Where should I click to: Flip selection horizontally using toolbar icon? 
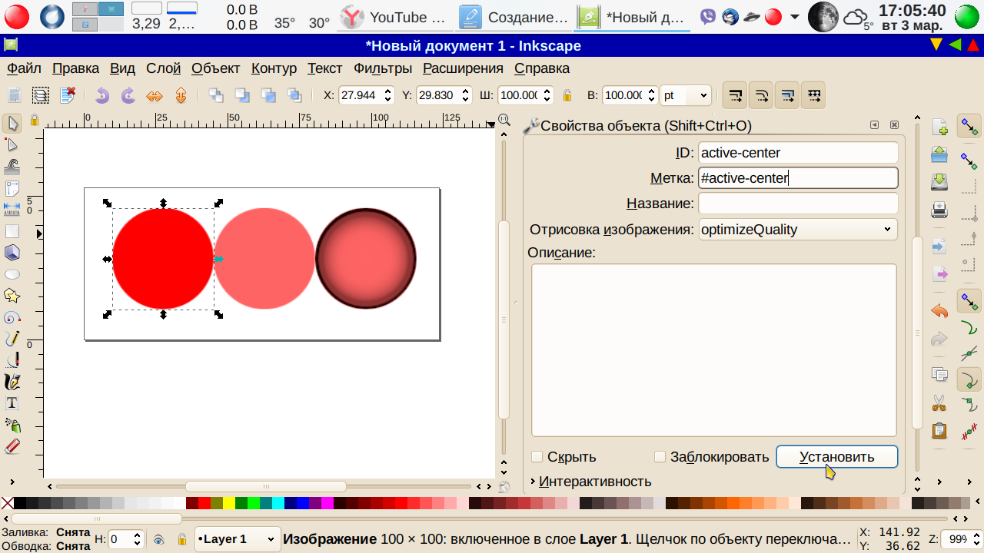155,96
